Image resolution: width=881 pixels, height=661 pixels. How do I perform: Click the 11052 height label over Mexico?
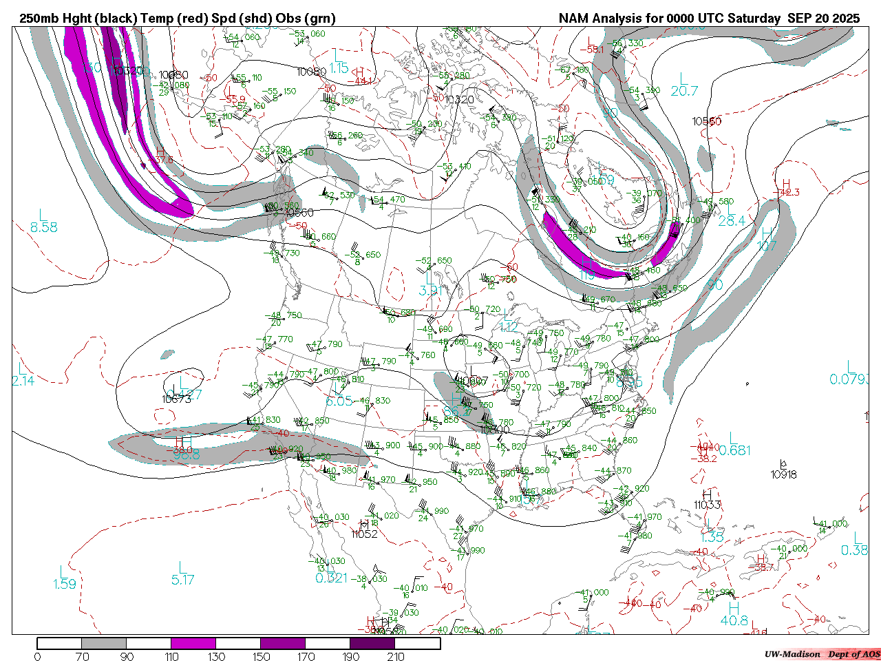(x=364, y=534)
